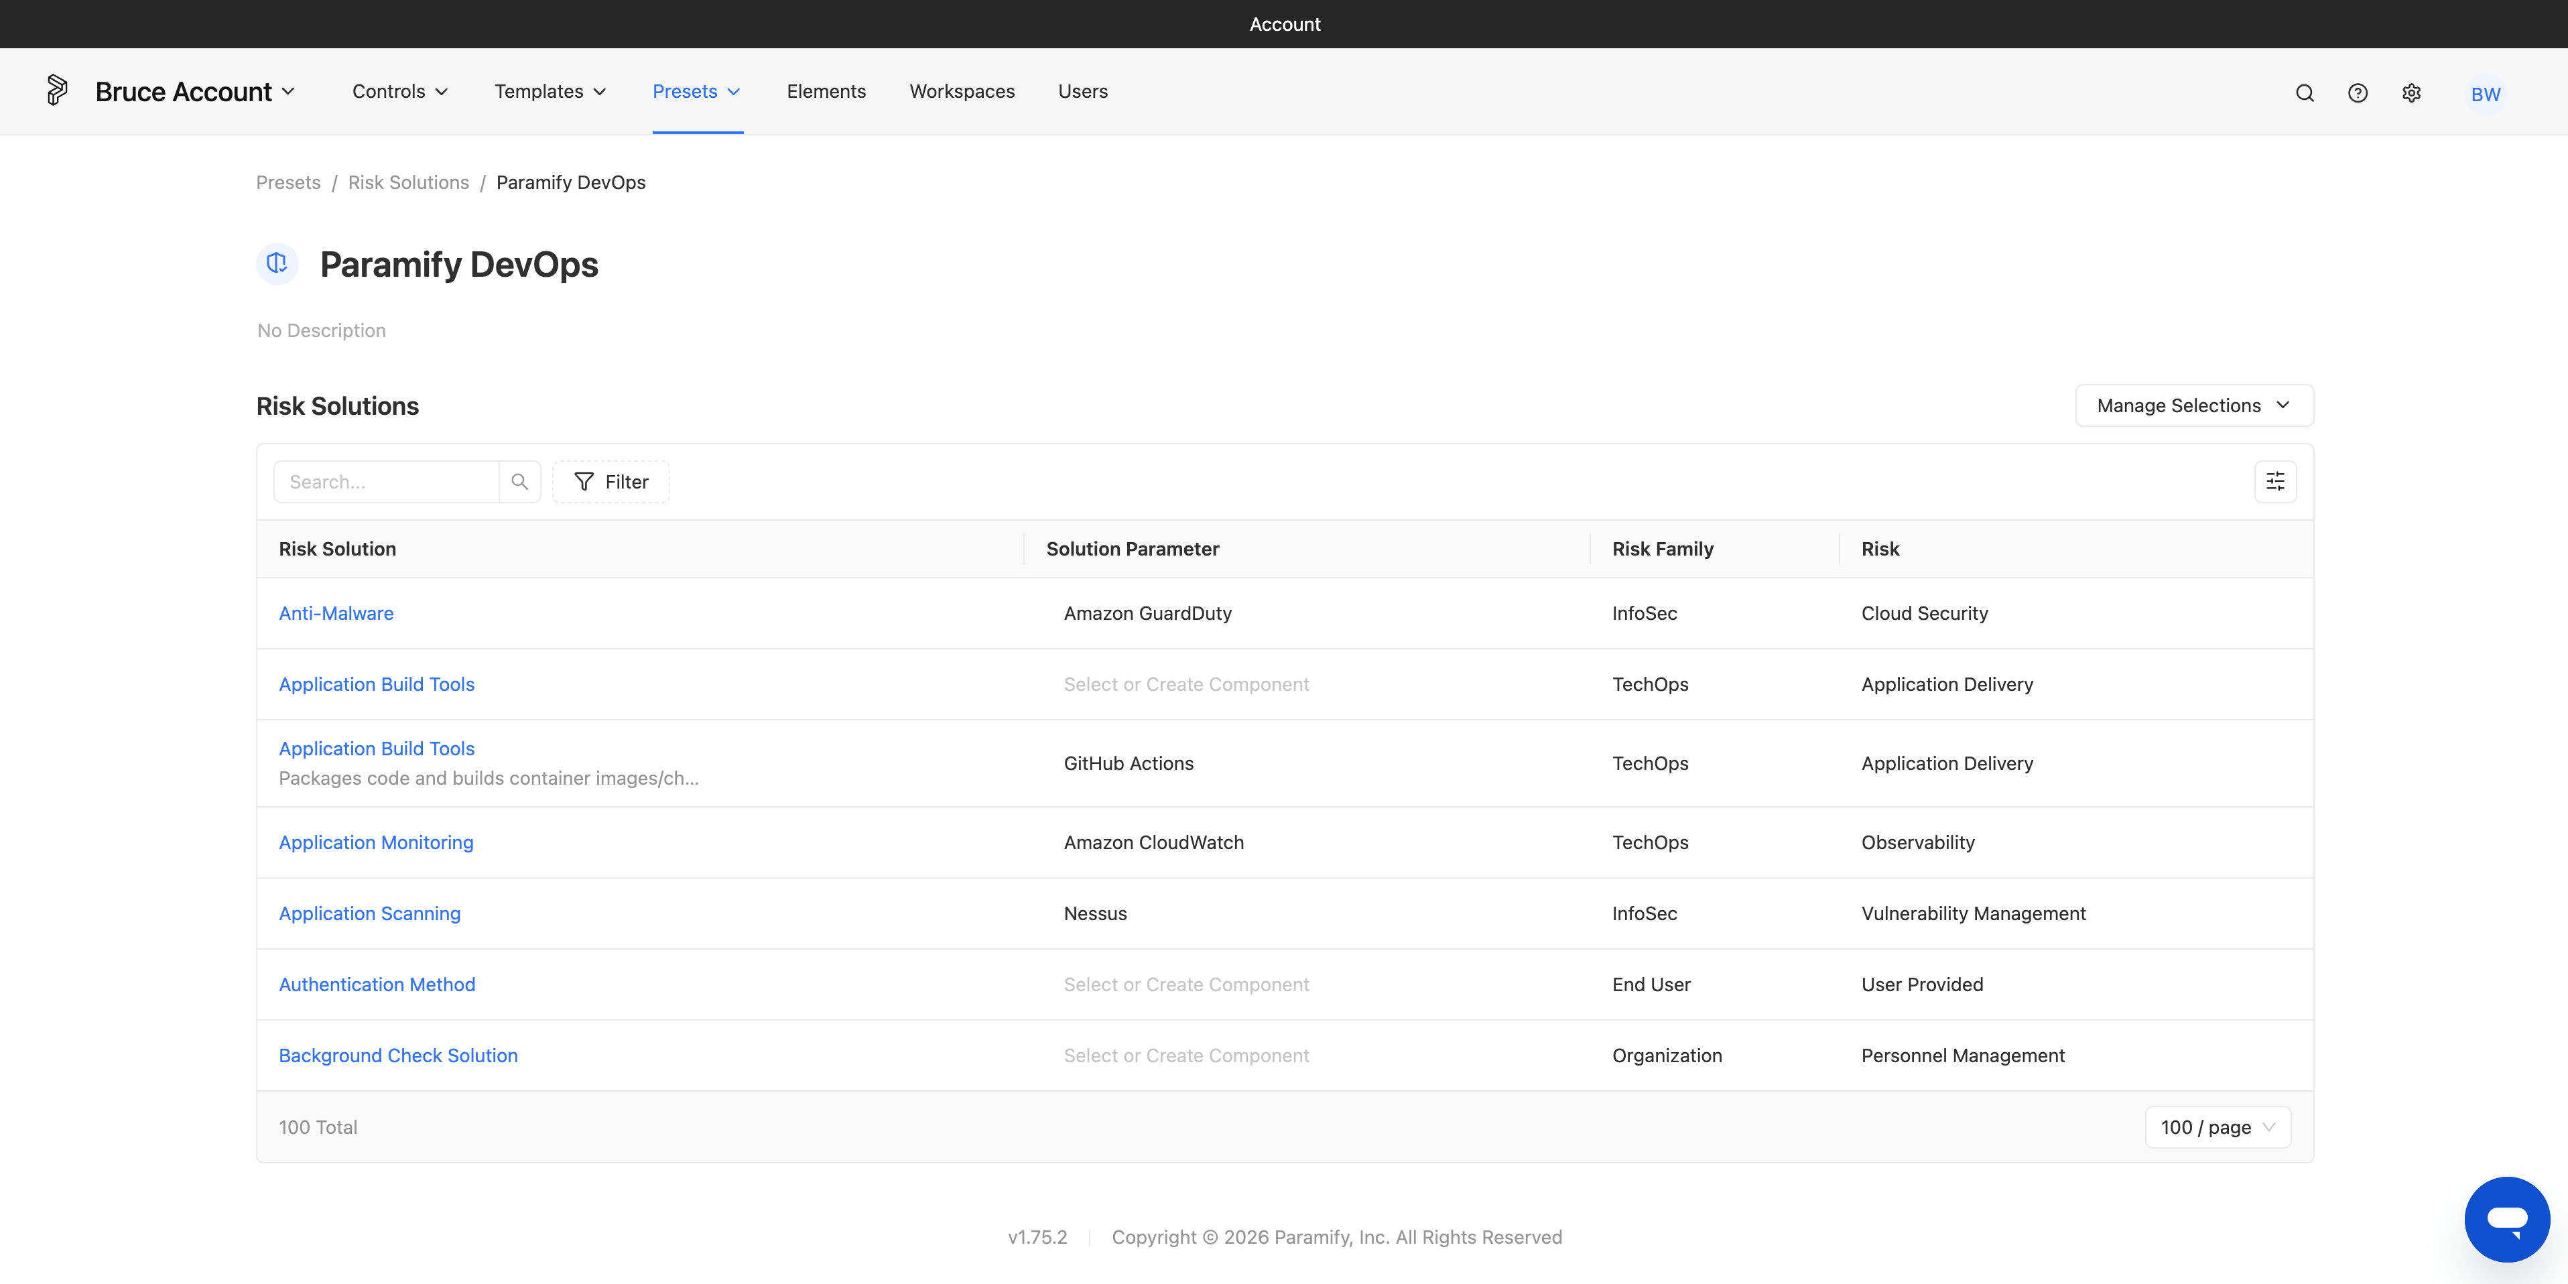Click the Paramify logo icon
This screenshot has height=1284, width=2568.
pos(57,90)
